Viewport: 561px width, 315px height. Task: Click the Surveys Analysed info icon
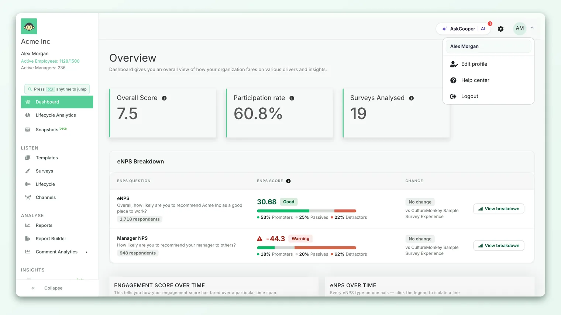412,98
